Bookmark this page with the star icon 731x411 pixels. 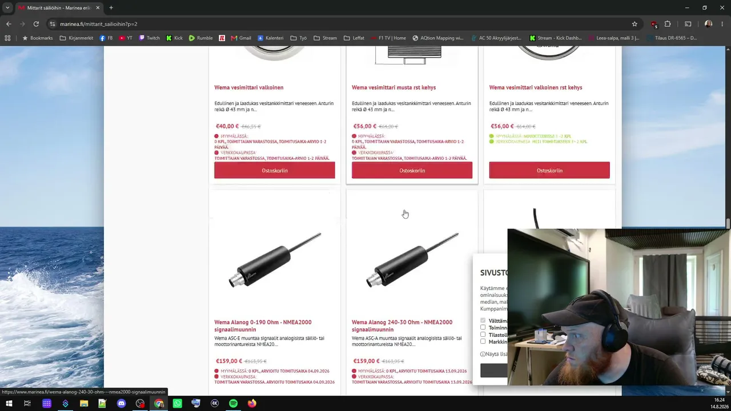[634, 24]
